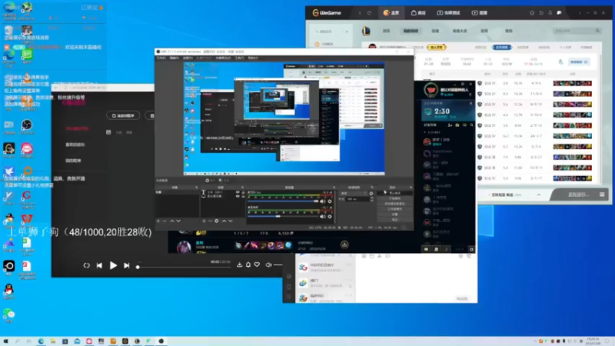Viewport: 615px width, 346px height.
Task: Add a source with OBS sources plus
Action: (204, 221)
